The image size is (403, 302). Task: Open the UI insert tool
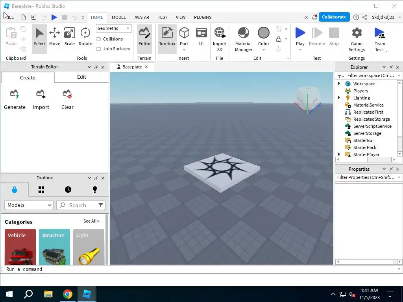[x=201, y=37]
